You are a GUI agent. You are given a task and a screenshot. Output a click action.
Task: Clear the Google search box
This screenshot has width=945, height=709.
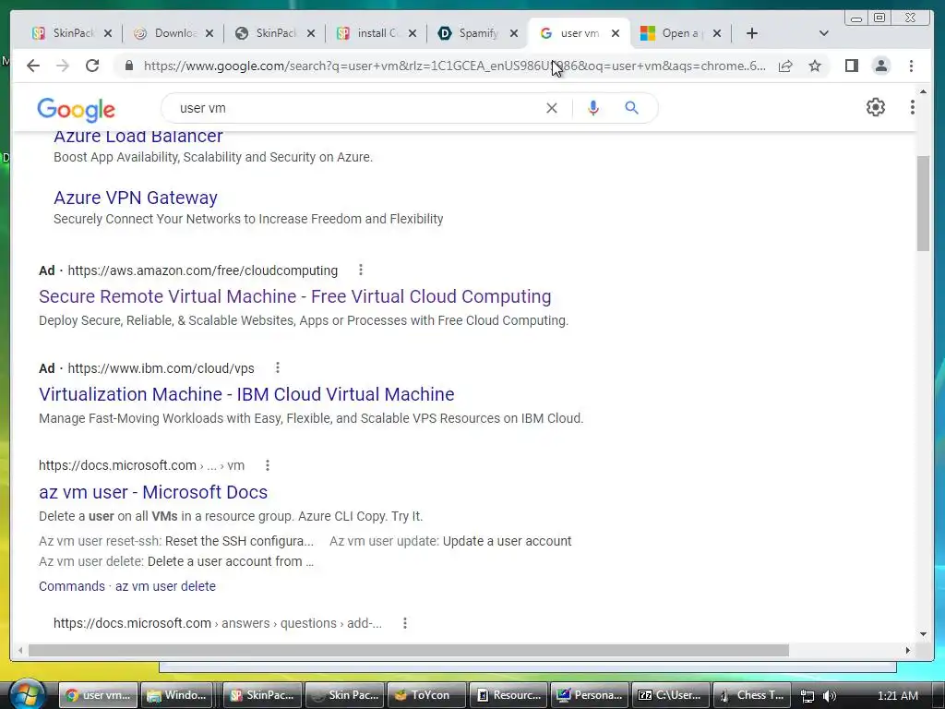click(552, 108)
